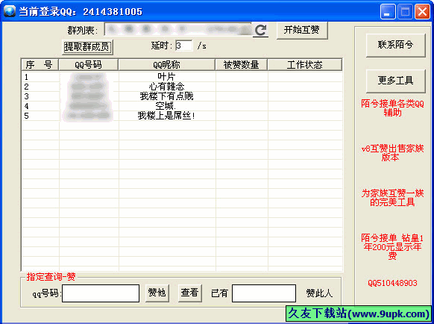Click the 赞他 button

tap(157, 293)
